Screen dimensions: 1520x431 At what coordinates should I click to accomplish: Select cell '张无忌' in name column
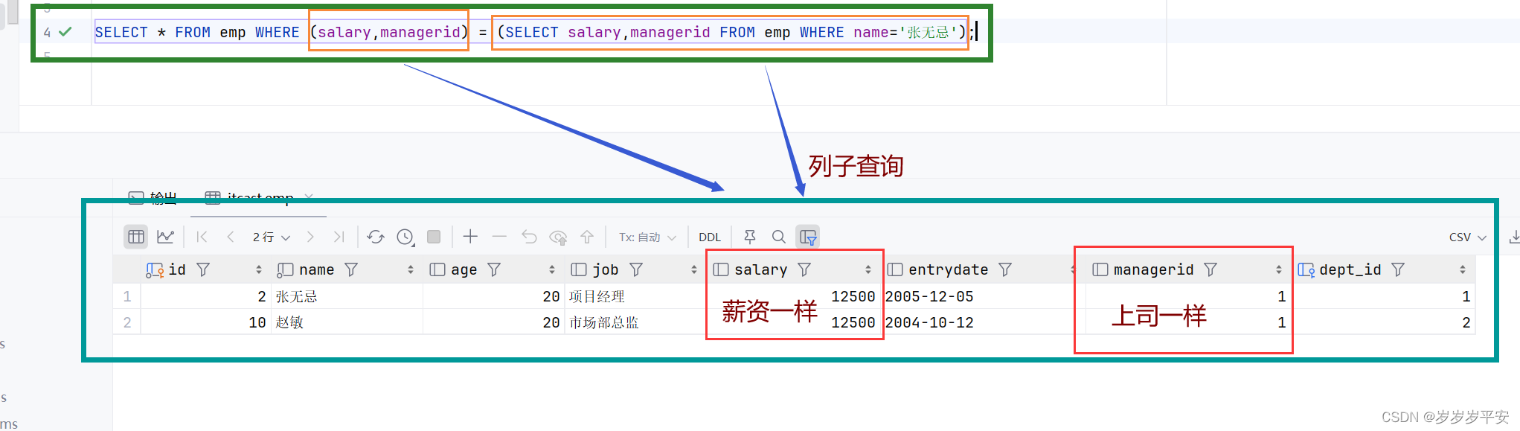coord(296,296)
